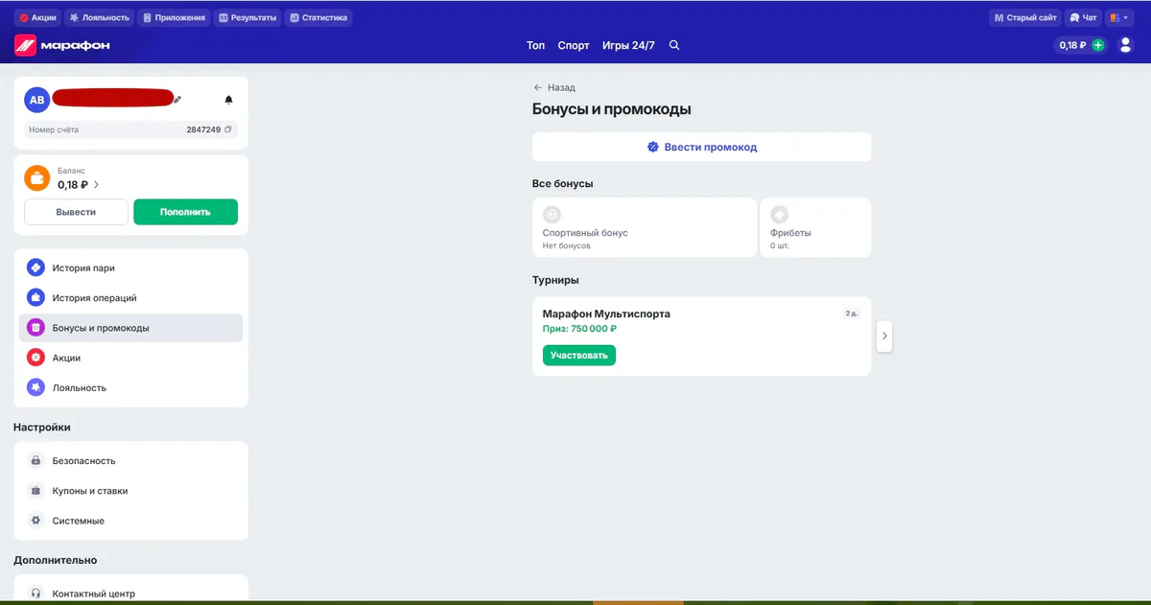Click the Номер счёта label
The height and width of the screenshot is (605, 1151).
point(54,129)
